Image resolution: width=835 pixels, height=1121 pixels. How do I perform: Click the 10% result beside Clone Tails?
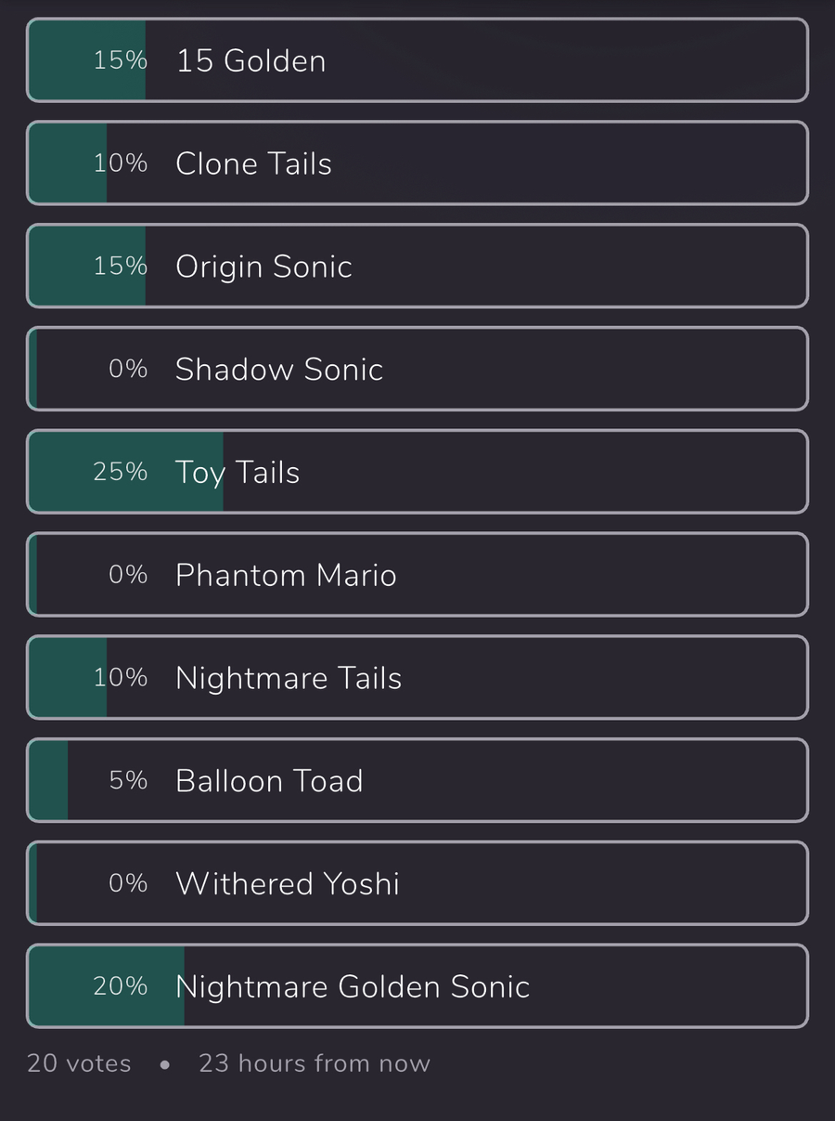pyautogui.click(x=121, y=163)
